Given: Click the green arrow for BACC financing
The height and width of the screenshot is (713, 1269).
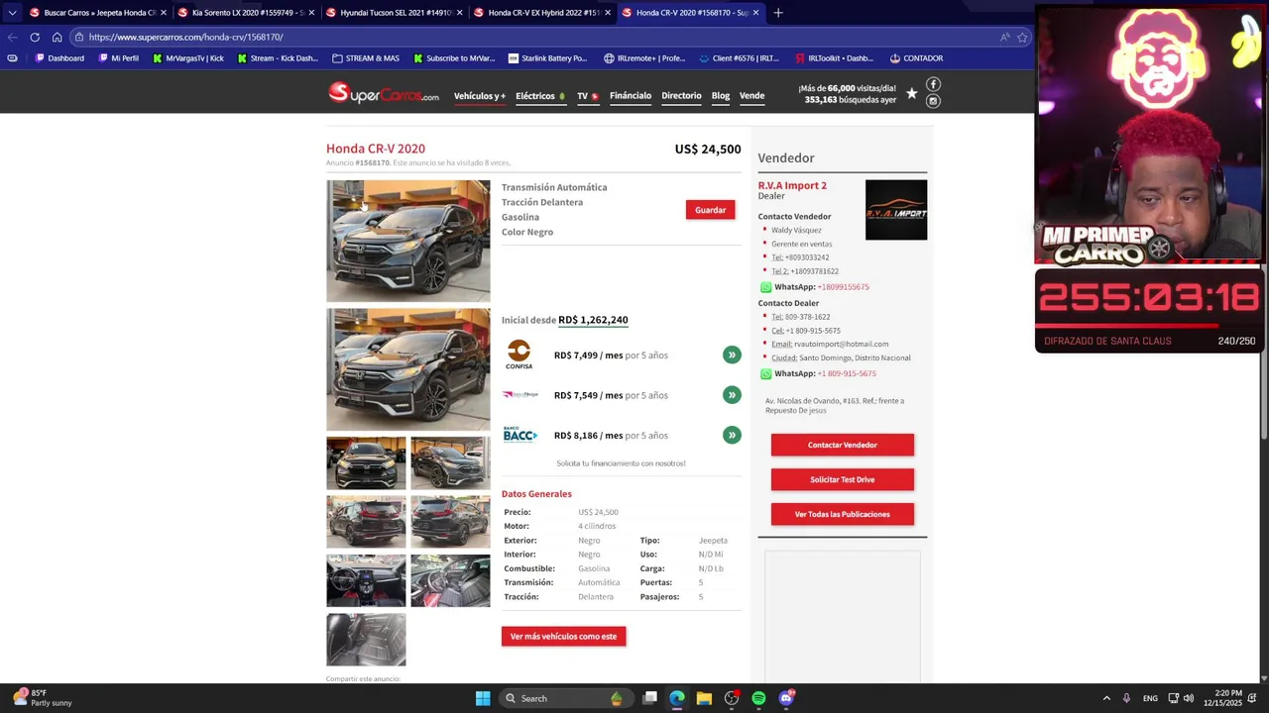Looking at the screenshot, I should point(732,435).
